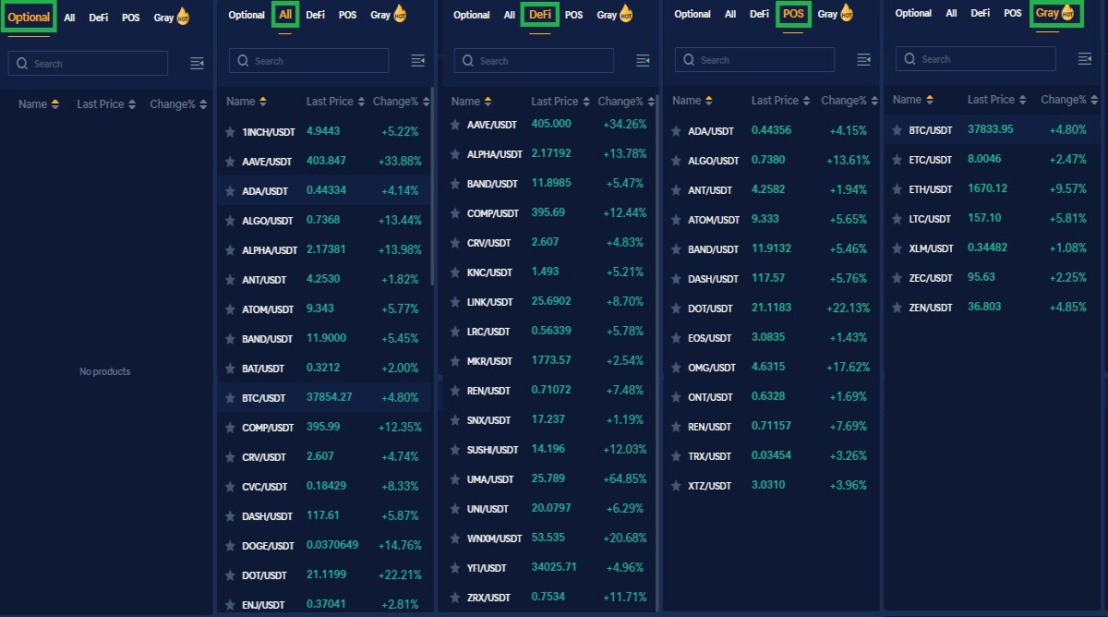Star YFI/USDT pair
Image resolution: width=1108 pixels, height=617 pixels.
click(x=455, y=568)
